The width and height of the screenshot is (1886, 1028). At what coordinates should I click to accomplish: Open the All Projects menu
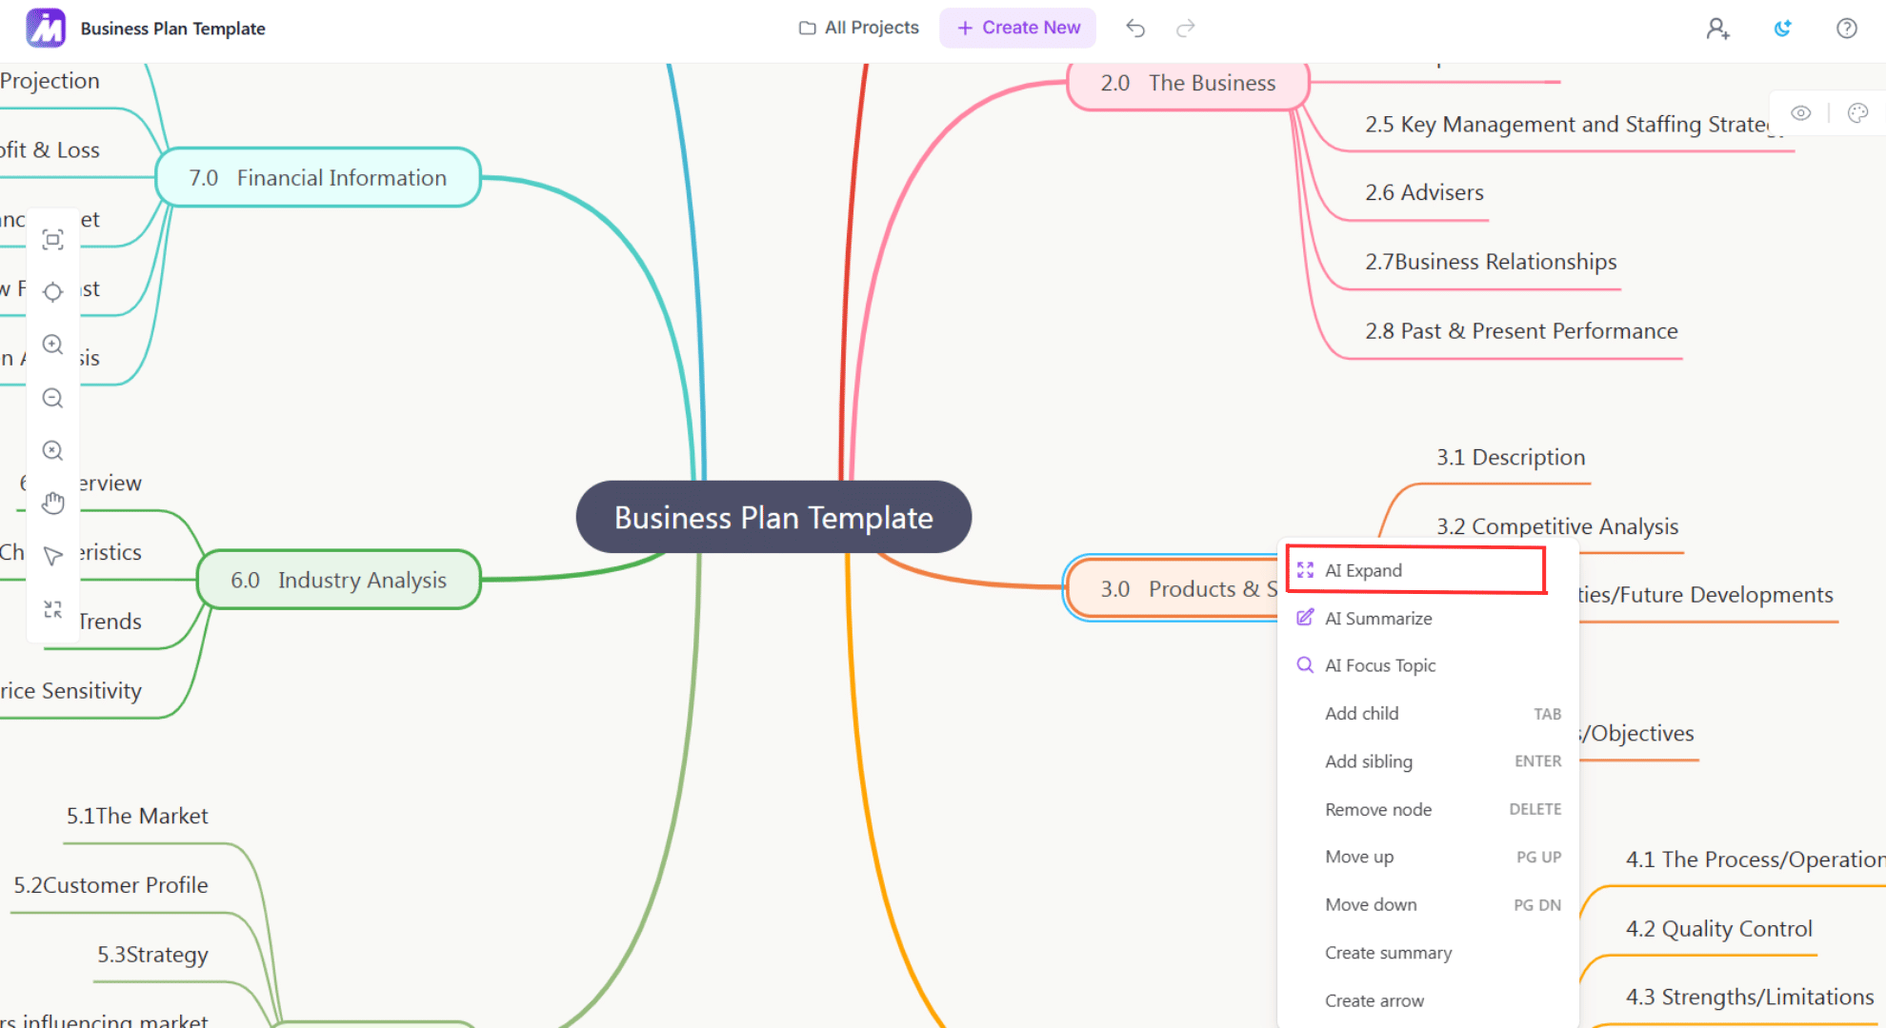click(x=856, y=27)
